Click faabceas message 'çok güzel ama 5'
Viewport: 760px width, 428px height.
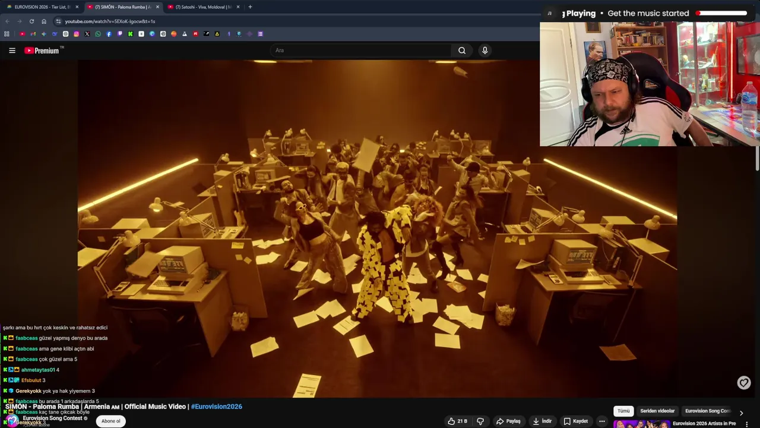point(58,359)
